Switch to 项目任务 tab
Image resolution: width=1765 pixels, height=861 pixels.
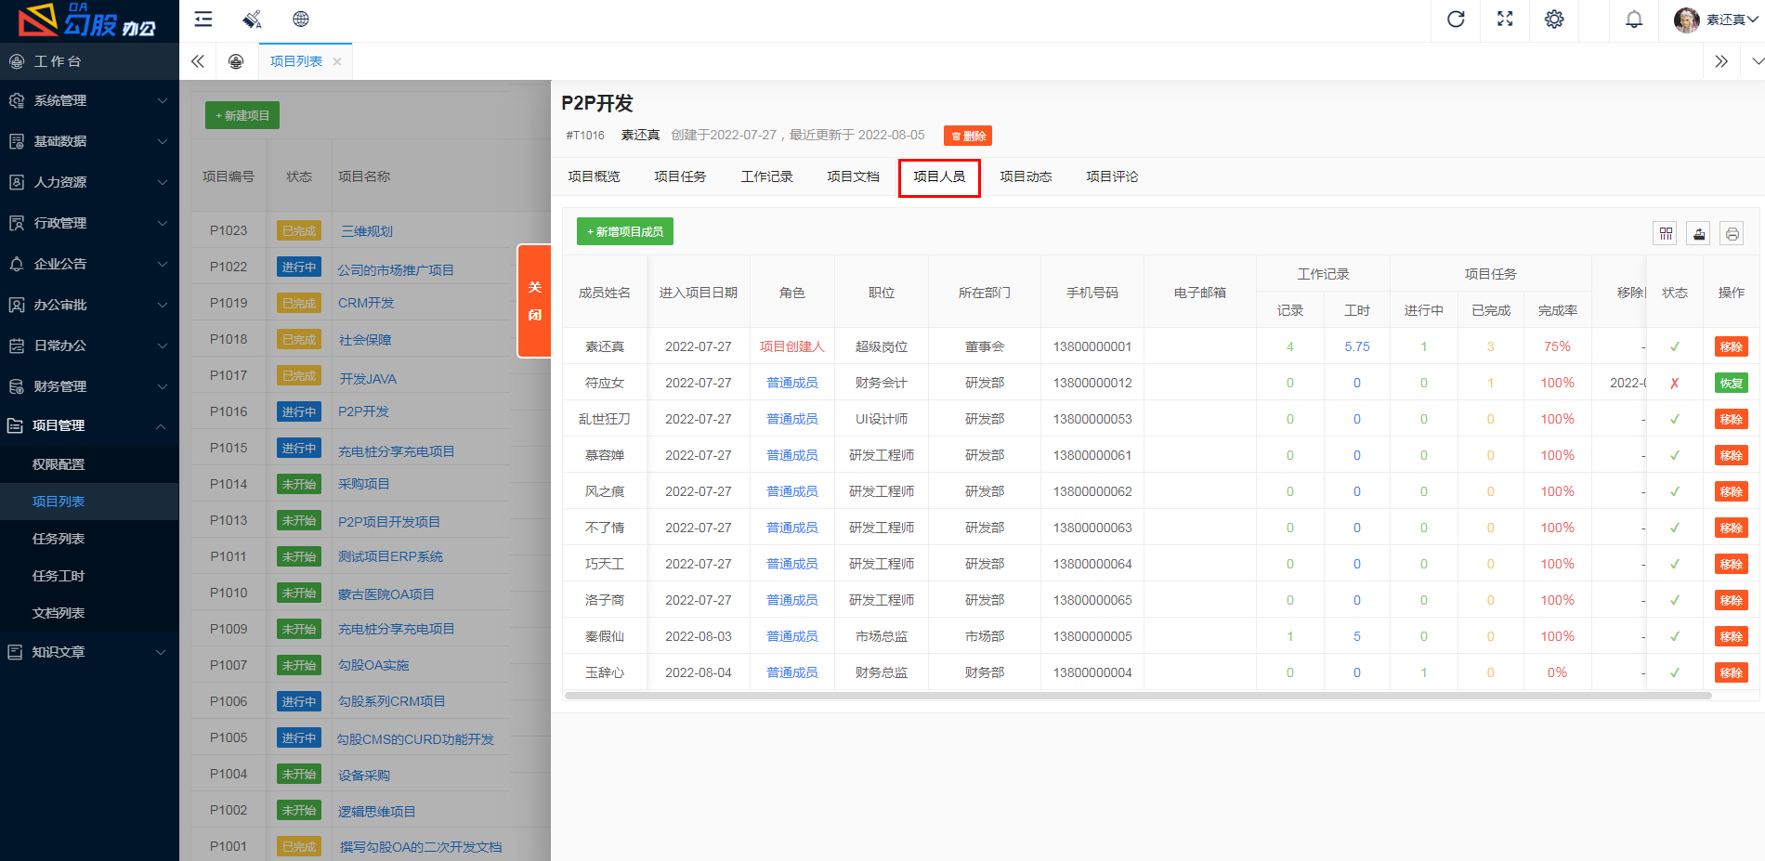680,176
